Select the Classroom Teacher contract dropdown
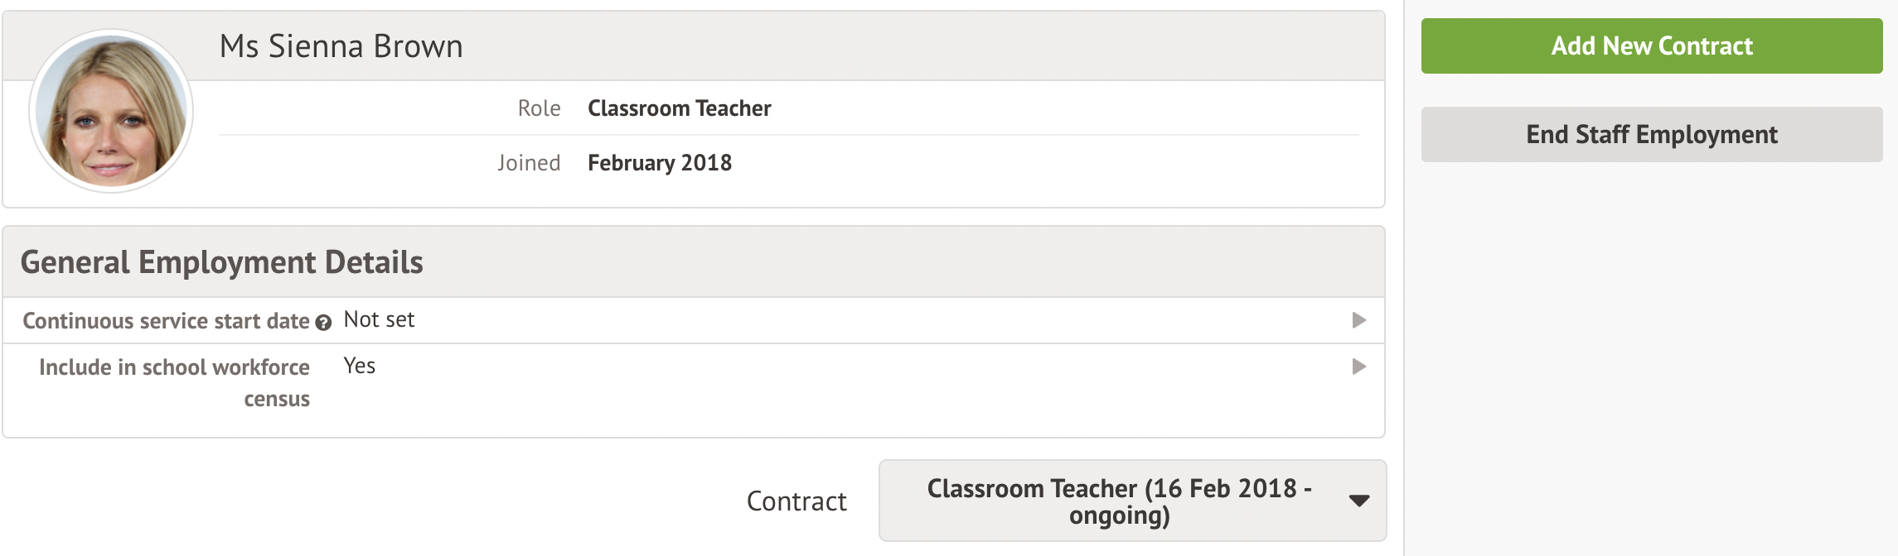Screen dimensions: 1898x556 1118,501
